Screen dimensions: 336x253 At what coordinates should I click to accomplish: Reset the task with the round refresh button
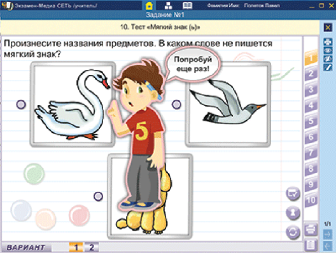point(293,232)
